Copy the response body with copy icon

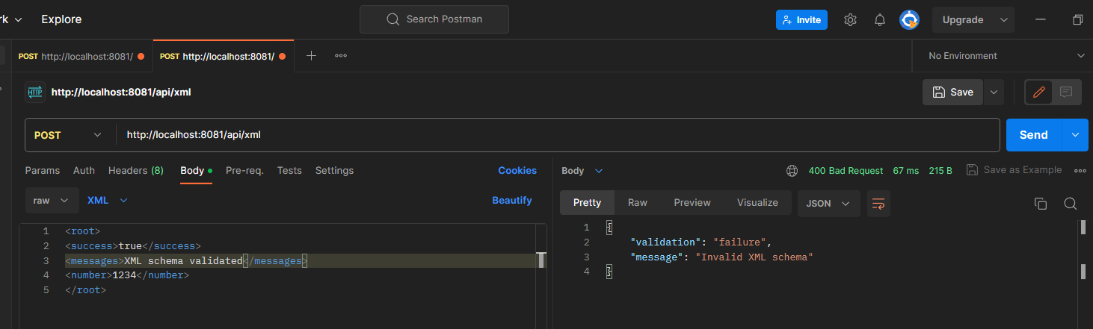(1040, 204)
